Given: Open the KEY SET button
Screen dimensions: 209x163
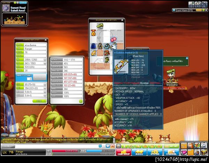Looking at the screenshot, I should click(171, 146).
